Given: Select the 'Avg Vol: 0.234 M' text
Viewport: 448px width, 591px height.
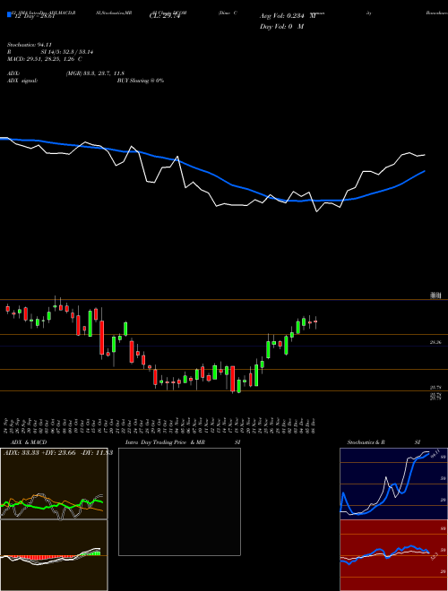Looking at the screenshot, I should (289, 16).
